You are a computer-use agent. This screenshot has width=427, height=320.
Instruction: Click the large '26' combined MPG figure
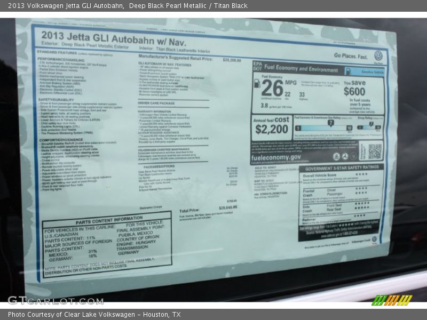(272, 88)
